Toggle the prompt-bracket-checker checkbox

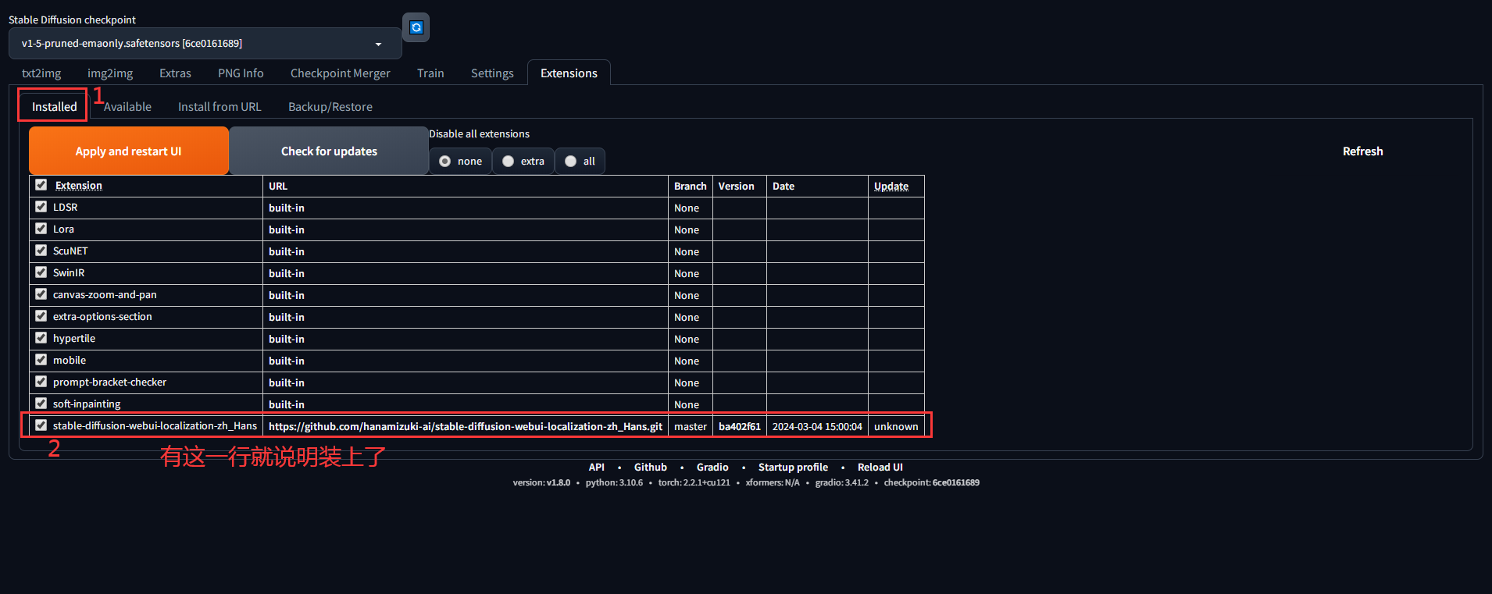point(41,382)
